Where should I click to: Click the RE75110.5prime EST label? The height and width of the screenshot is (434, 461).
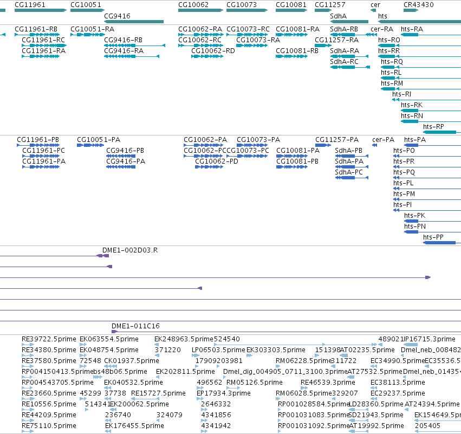coord(49,426)
